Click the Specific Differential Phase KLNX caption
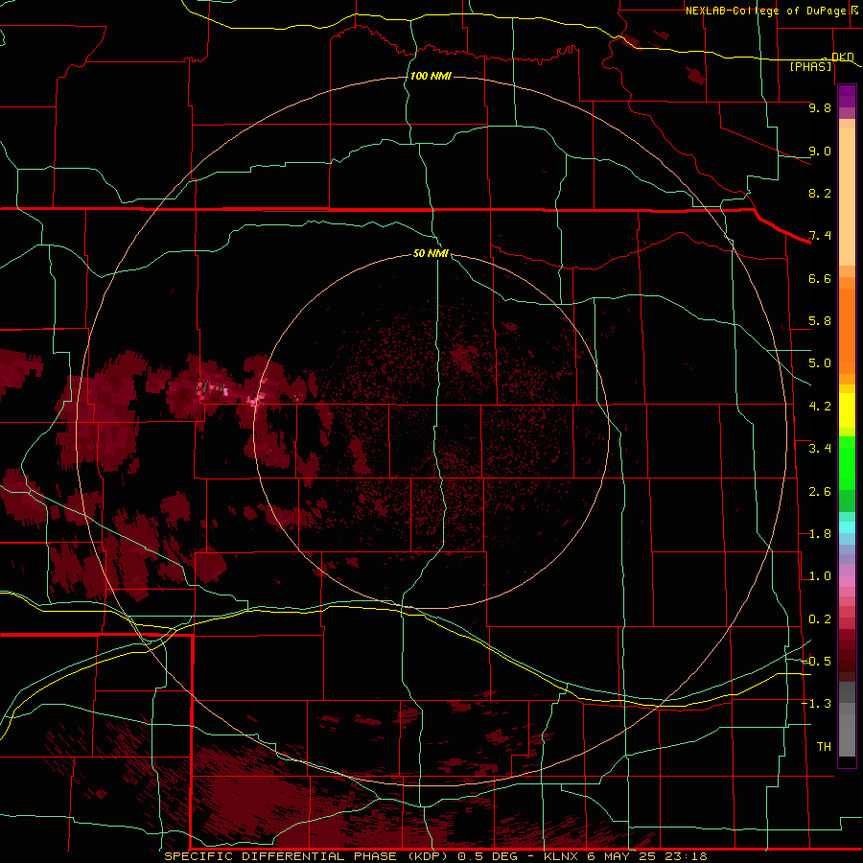Image resolution: width=863 pixels, height=863 pixels. coord(435,856)
